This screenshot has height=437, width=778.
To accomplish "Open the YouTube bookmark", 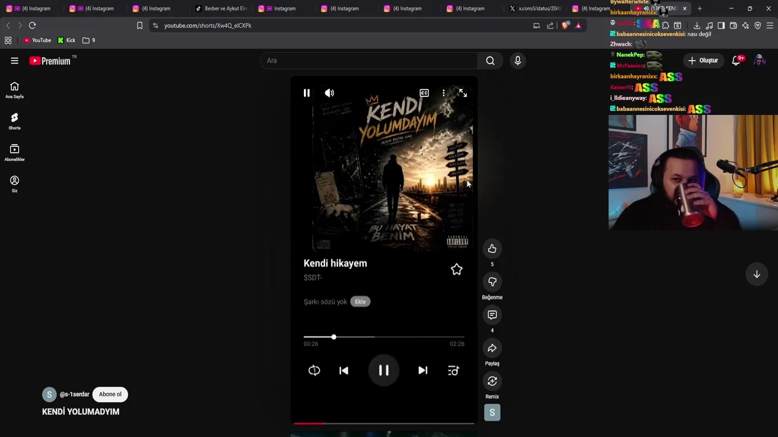I will pyautogui.click(x=37, y=40).
